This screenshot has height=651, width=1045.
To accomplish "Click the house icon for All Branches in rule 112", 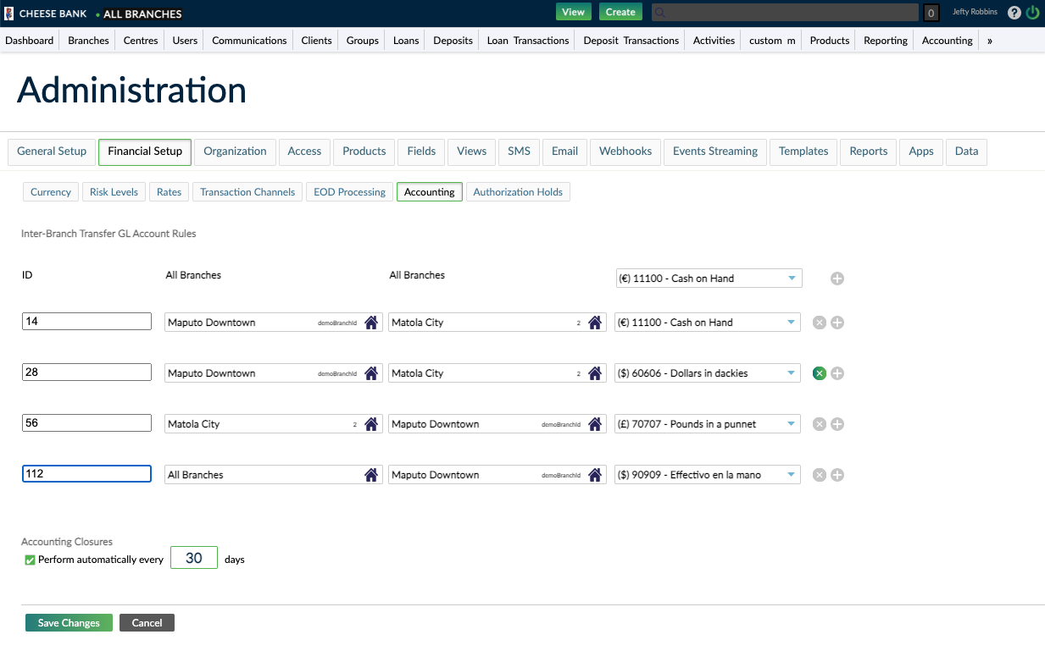I will click(x=370, y=474).
